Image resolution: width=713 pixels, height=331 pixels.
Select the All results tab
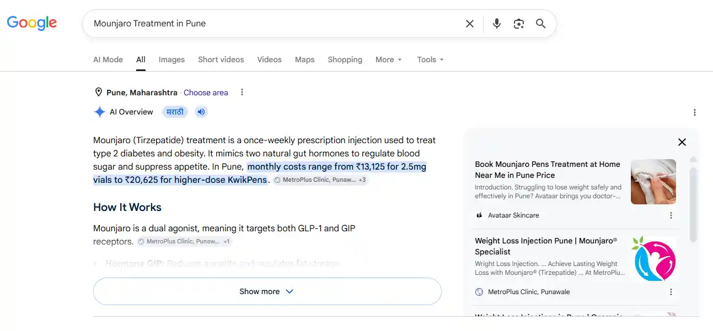click(141, 59)
